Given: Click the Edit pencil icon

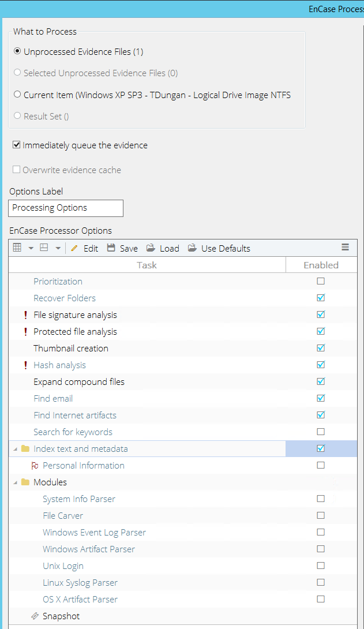Looking at the screenshot, I should pos(74,248).
